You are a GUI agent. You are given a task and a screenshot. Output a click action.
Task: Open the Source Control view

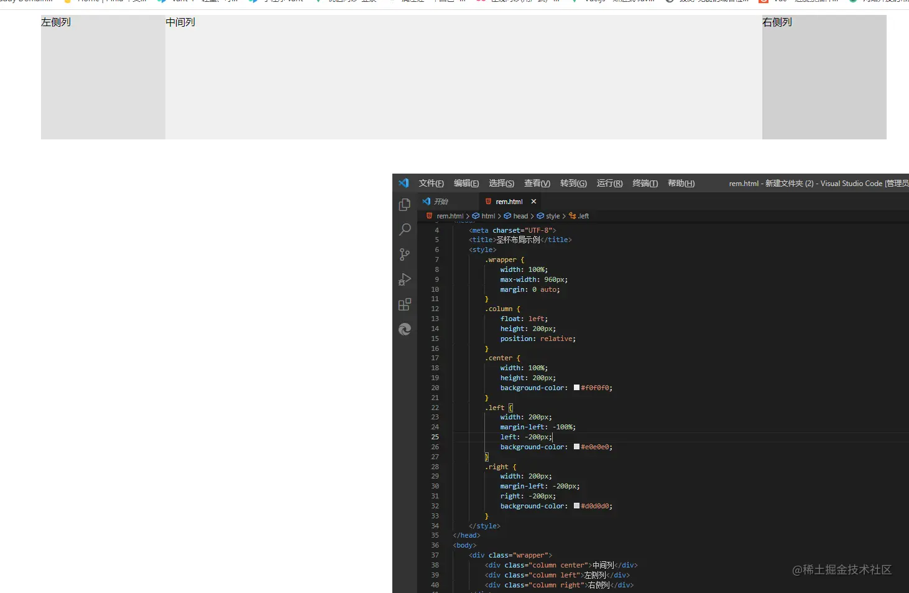[405, 254]
